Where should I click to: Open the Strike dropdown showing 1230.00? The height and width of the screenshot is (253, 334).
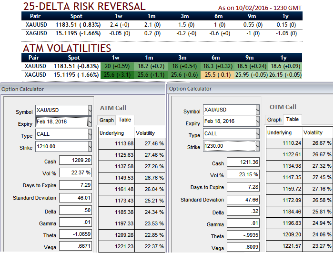(257, 146)
